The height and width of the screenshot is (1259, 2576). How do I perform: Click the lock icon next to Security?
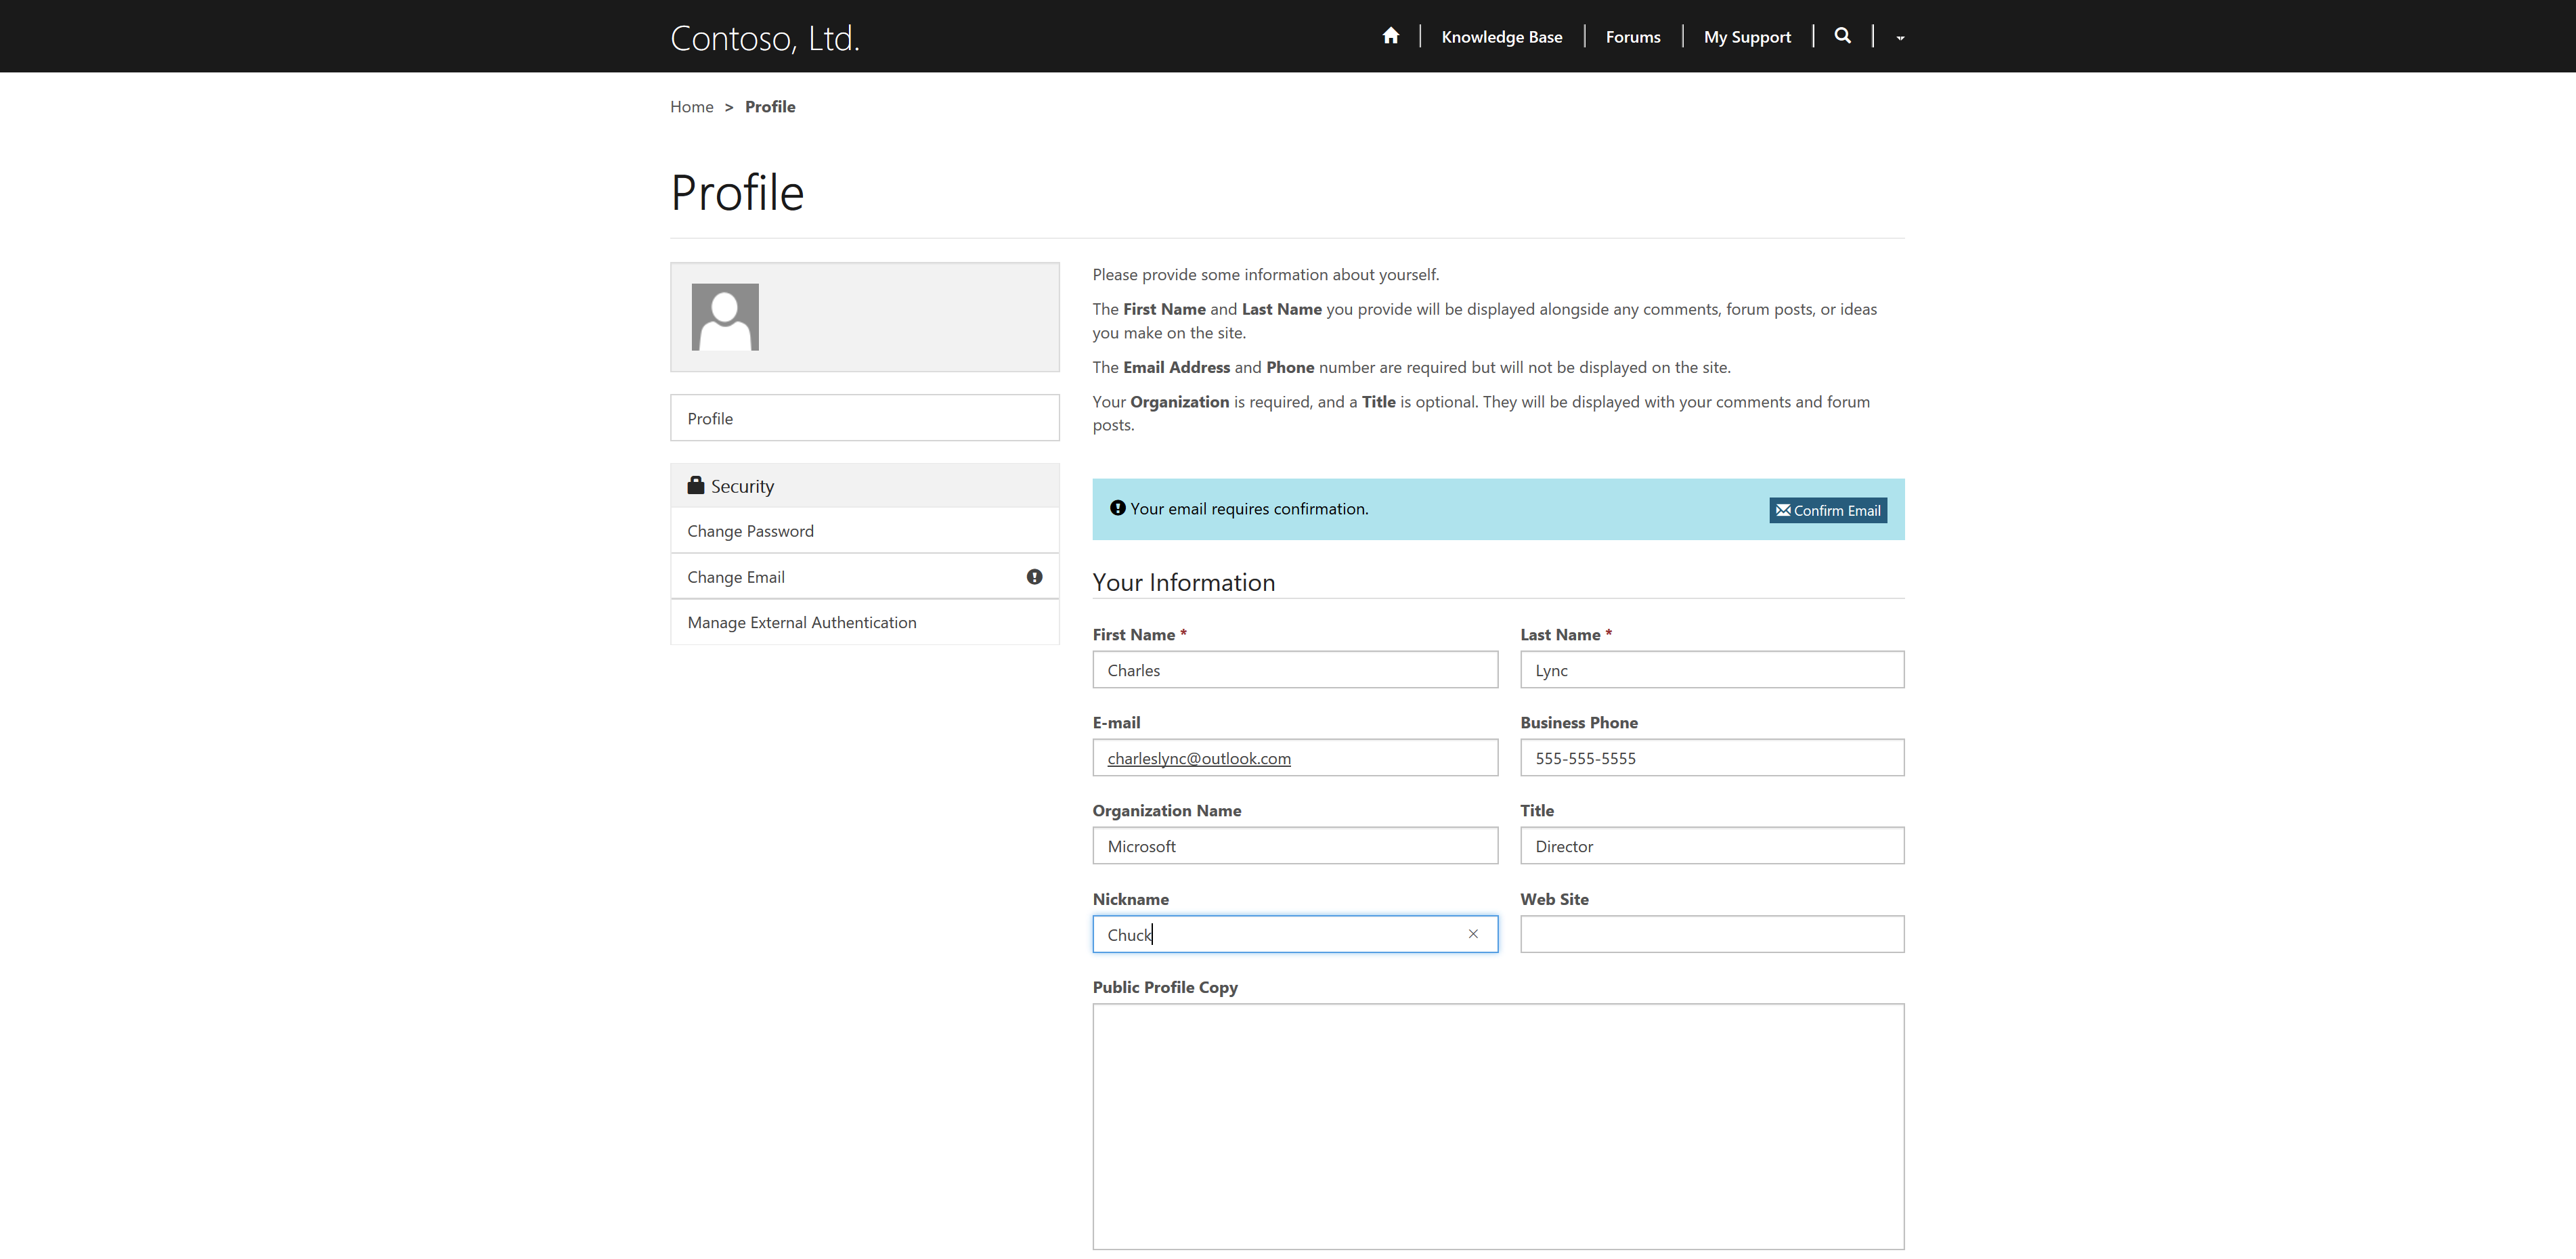695,483
